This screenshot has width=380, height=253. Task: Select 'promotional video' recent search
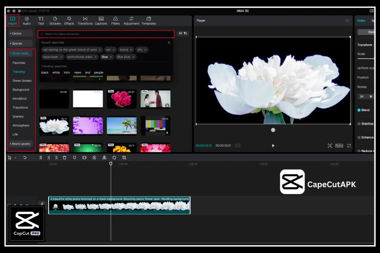[x=80, y=57]
